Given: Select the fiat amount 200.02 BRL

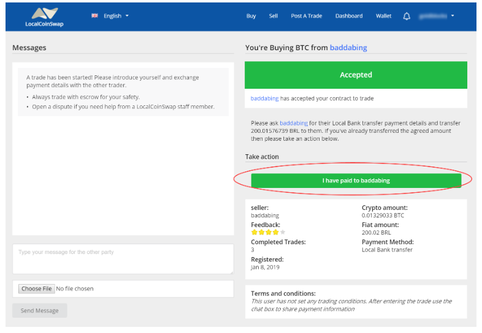Looking at the screenshot, I should 377,233.
